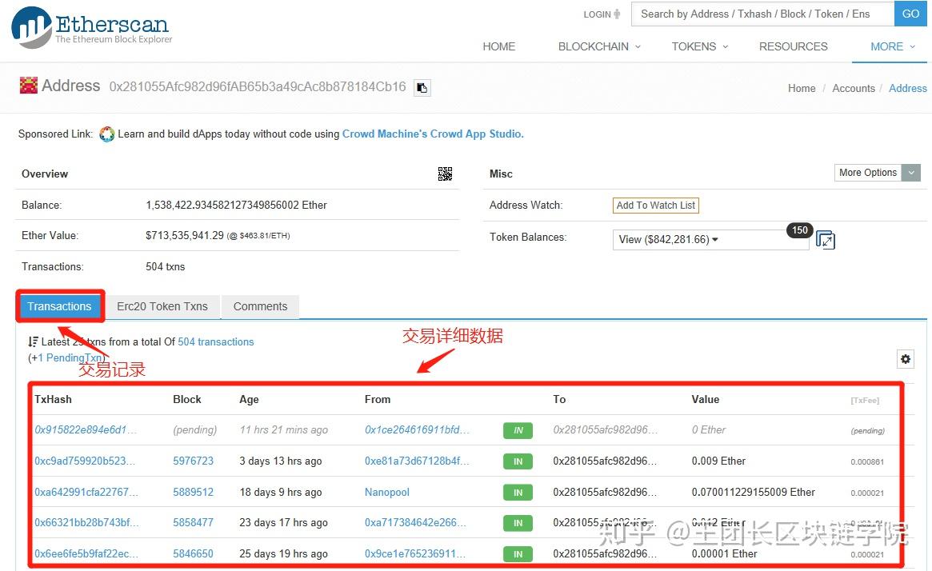Expand the TOKENS menu

(699, 46)
